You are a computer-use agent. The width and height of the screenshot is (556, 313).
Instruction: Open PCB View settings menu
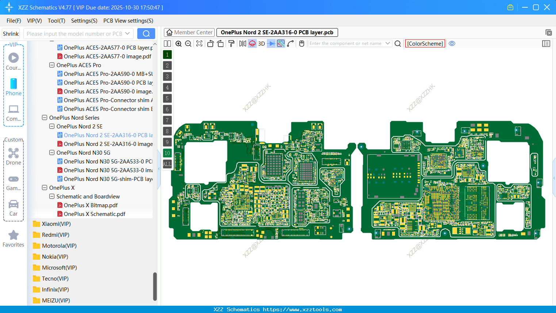(128, 21)
